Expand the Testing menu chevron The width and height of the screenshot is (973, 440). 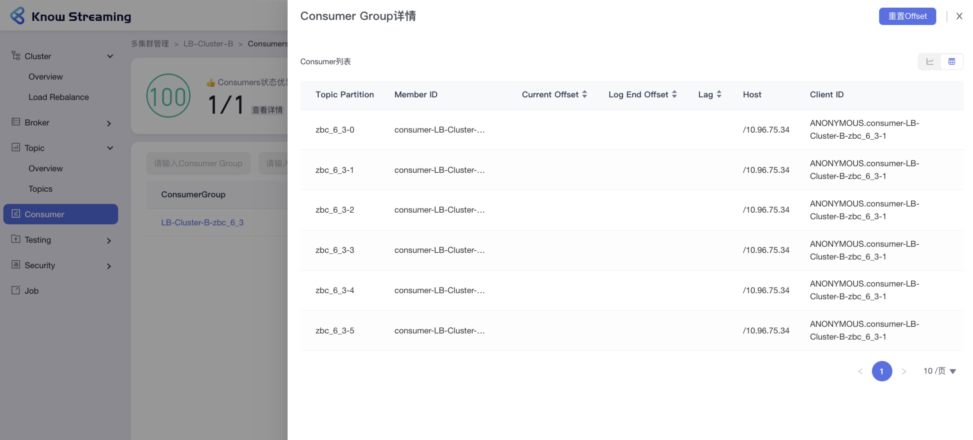click(109, 241)
